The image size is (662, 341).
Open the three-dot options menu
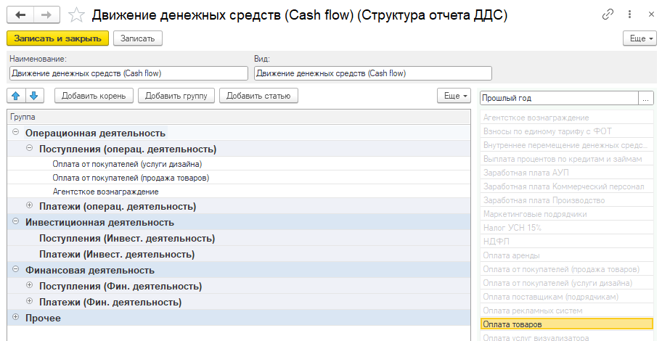(629, 15)
